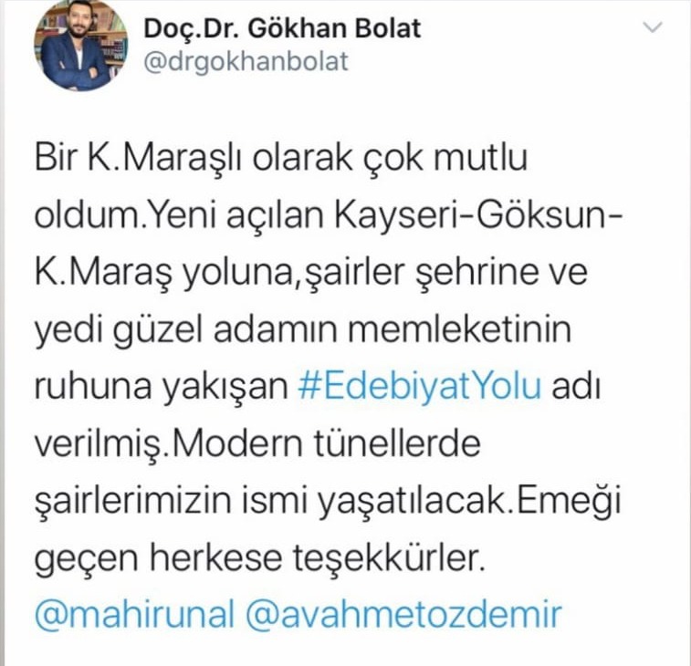This screenshot has height=666, width=691.
Task: Open Gökhan Bolat's profile picture
Action: (80, 45)
